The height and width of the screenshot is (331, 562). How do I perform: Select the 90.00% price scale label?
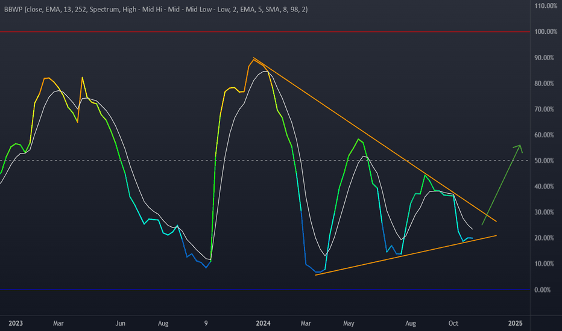click(544, 58)
